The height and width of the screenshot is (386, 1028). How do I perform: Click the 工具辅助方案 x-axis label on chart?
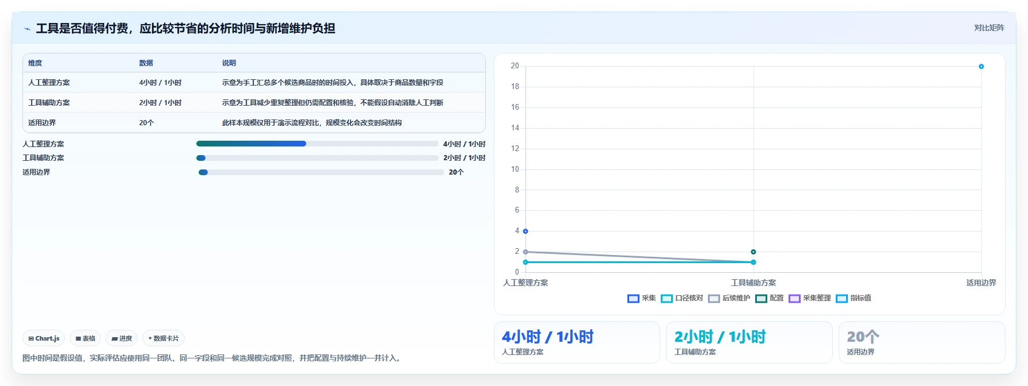[753, 283]
